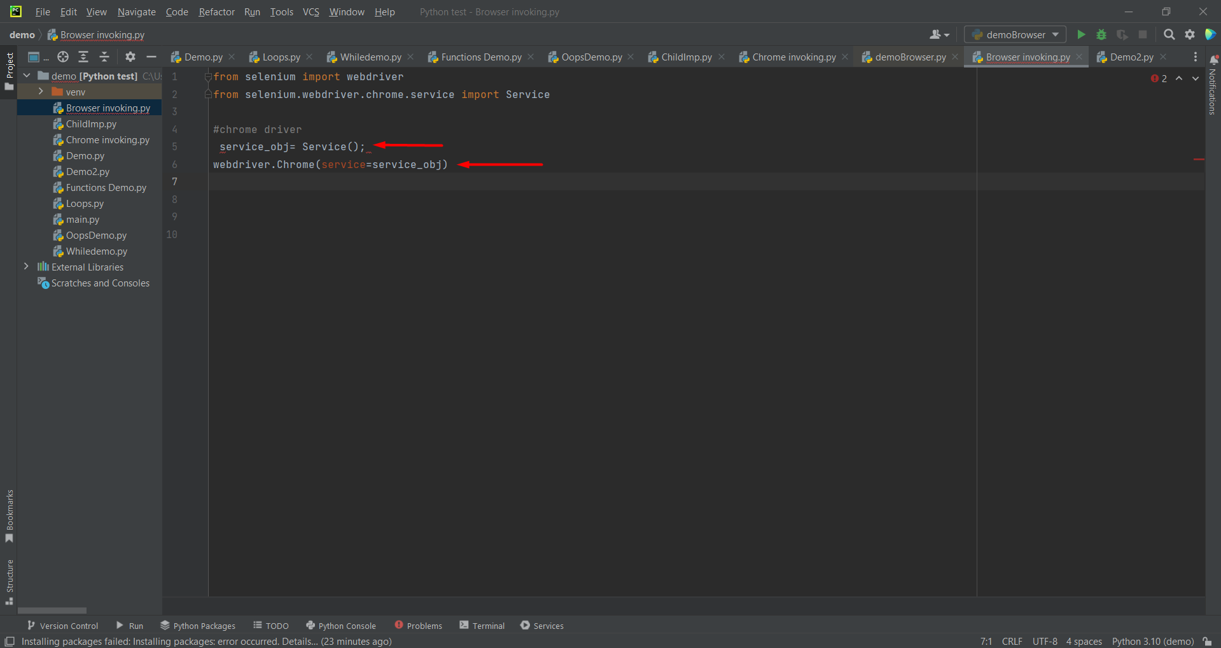Open Search Everywhere magnifier

[1169, 34]
